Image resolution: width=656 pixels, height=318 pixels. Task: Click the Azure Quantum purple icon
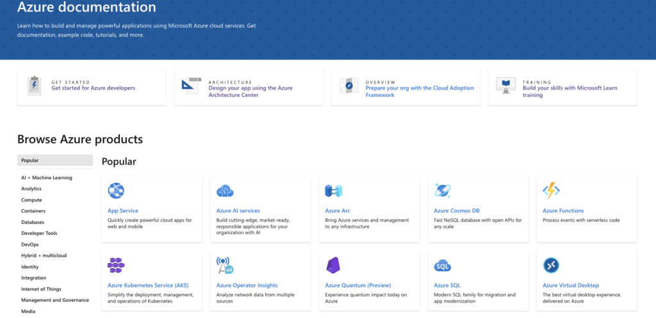click(x=333, y=266)
